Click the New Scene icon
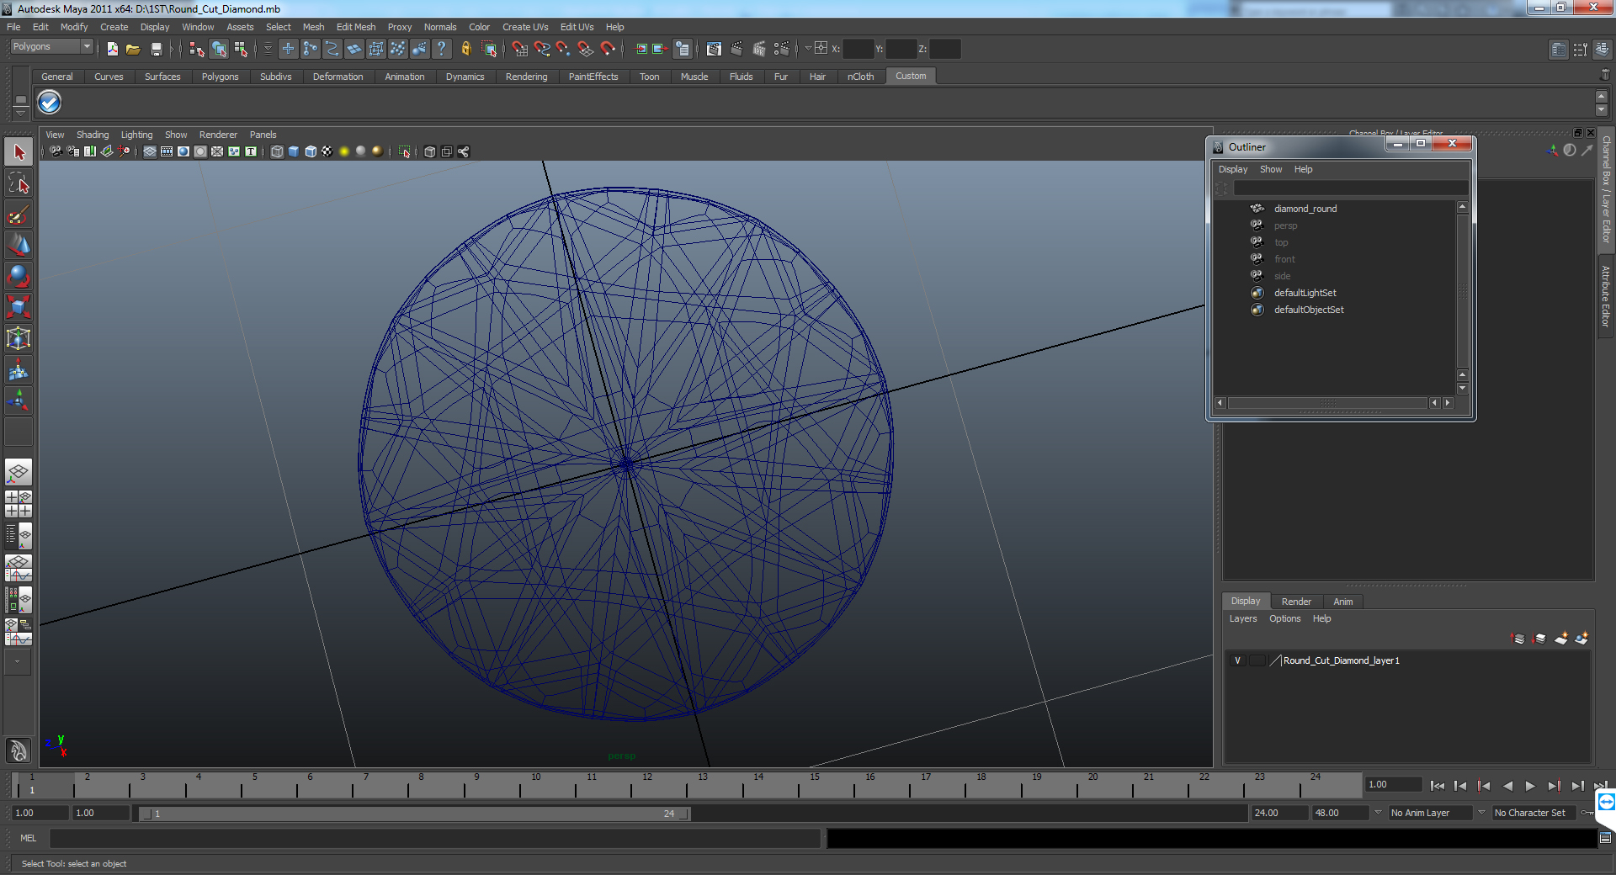 (x=113, y=49)
